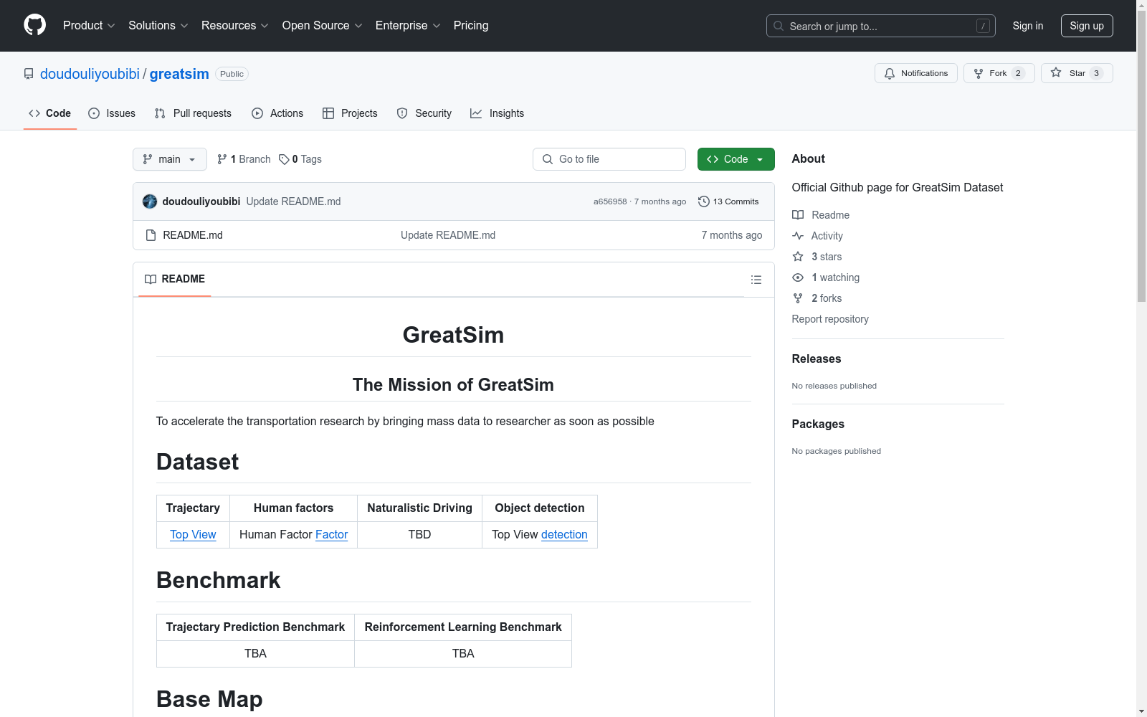Click the Projects table icon

(x=328, y=113)
